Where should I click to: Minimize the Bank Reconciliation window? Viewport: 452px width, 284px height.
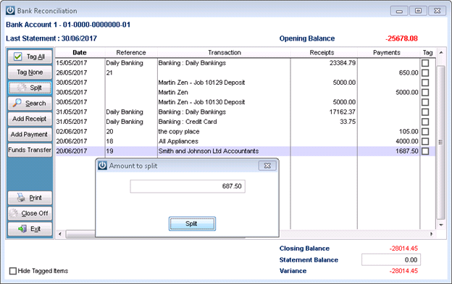pos(399,11)
